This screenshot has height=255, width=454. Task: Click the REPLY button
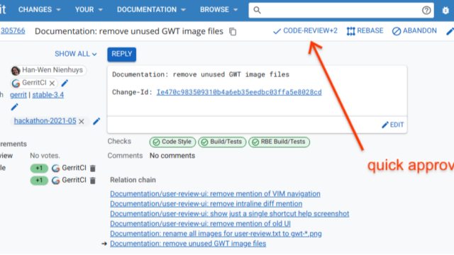121,54
